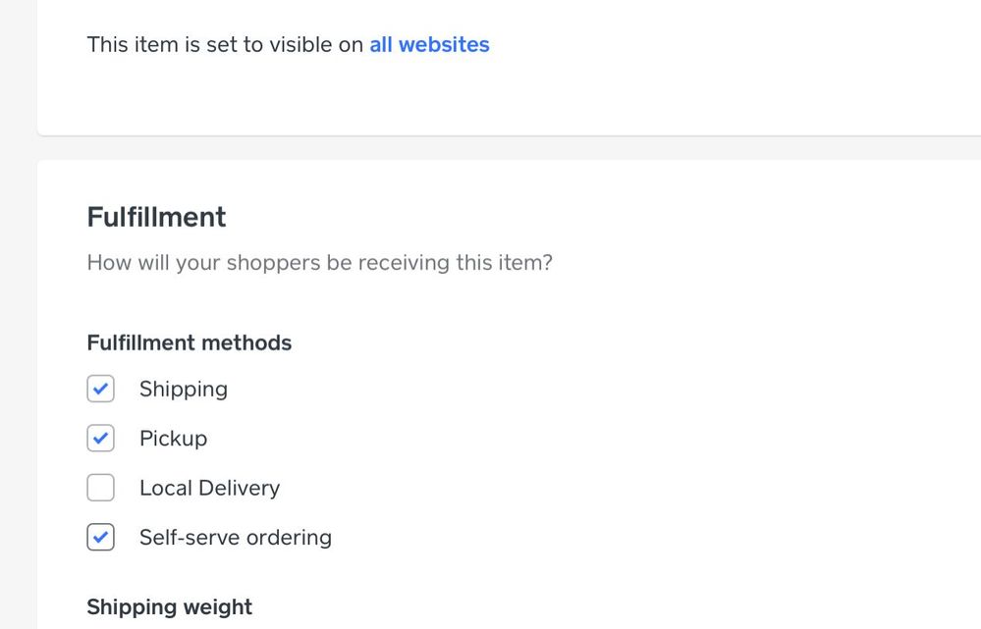This screenshot has width=981, height=629.
Task: Open the "all websites" link
Action: 429,44
